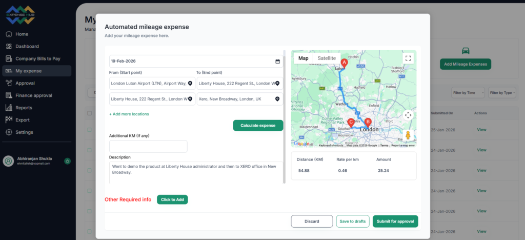
Task: Click View for the 25-Jan-2026 row
Action: point(481,130)
